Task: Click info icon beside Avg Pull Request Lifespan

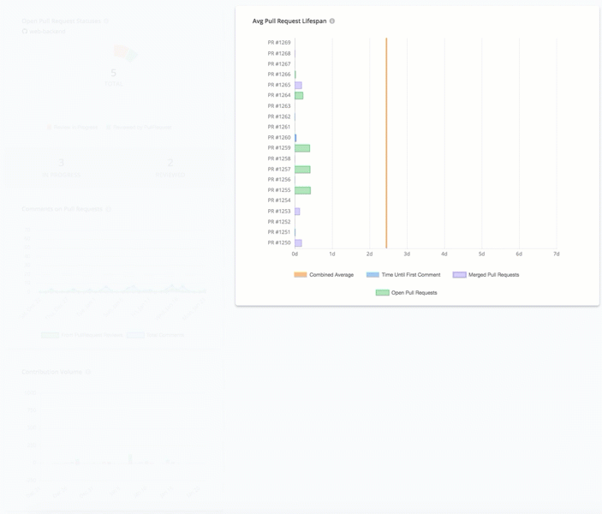Action: pyautogui.click(x=332, y=21)
